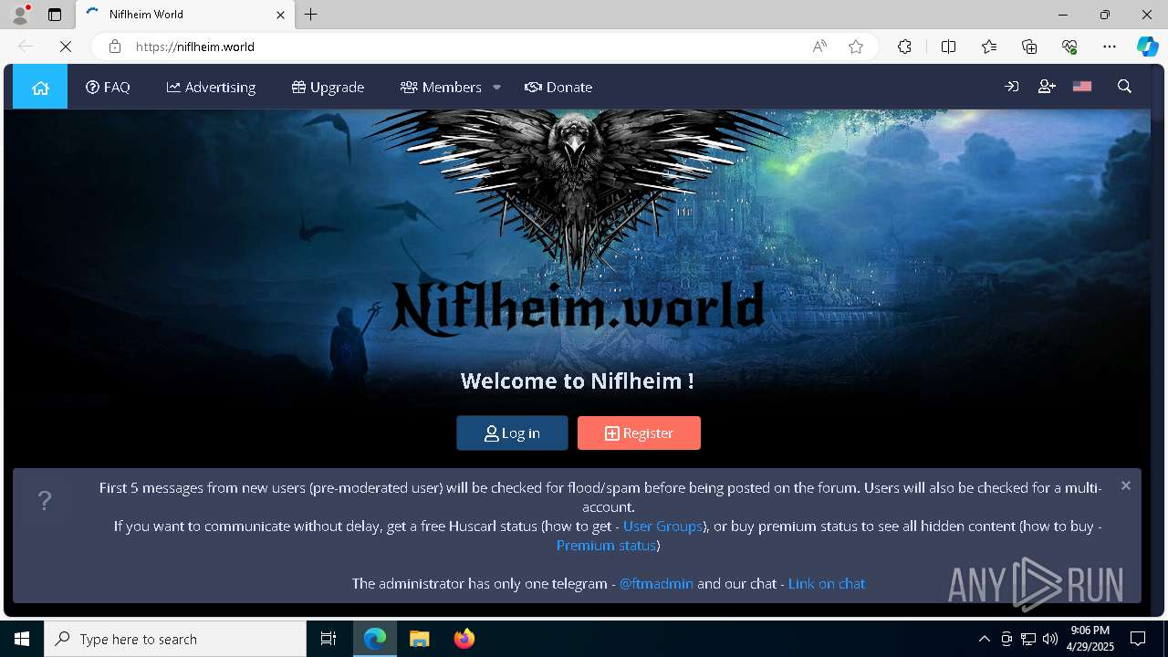
Task: Open Task View on taskbar
Action: (x=328, y=639)
